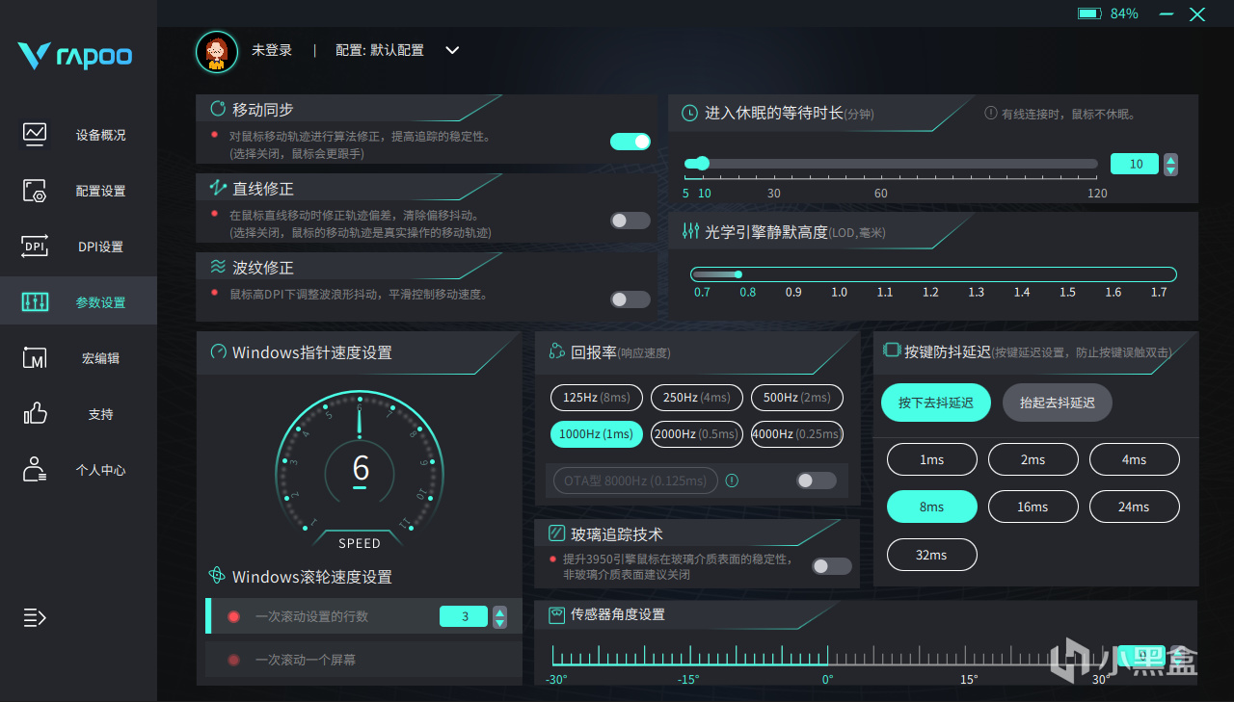This screenshot has width=1234, height=702.
Task: Switch to the 抬起去抖延迟 tab
Action: (x=1057, y=403)
